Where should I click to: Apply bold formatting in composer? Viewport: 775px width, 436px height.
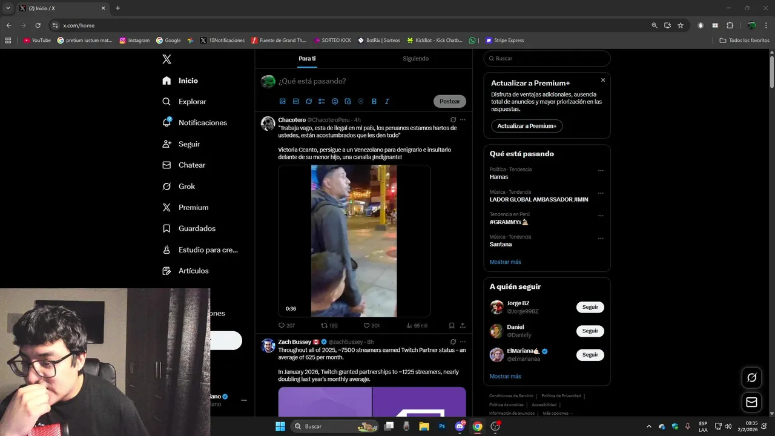374,101
